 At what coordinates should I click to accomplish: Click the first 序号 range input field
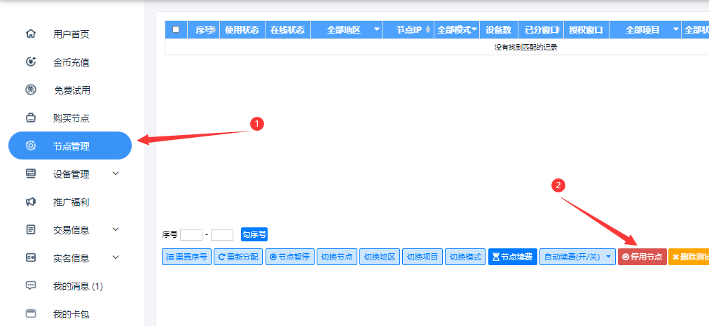[191, 235]
